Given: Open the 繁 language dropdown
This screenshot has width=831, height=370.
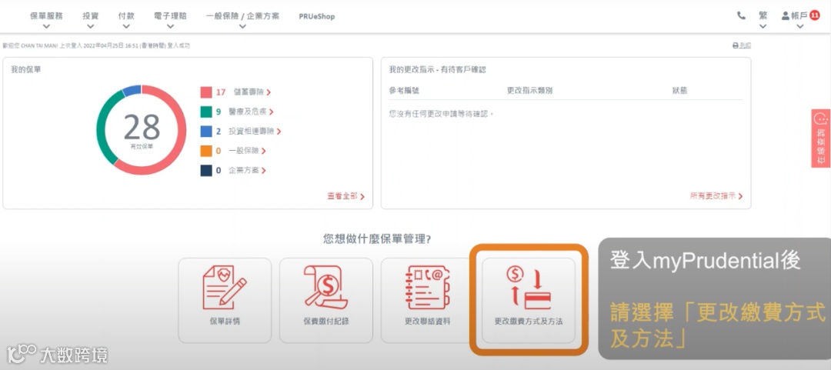Looking at the screenshot, I should coord(763,19).
